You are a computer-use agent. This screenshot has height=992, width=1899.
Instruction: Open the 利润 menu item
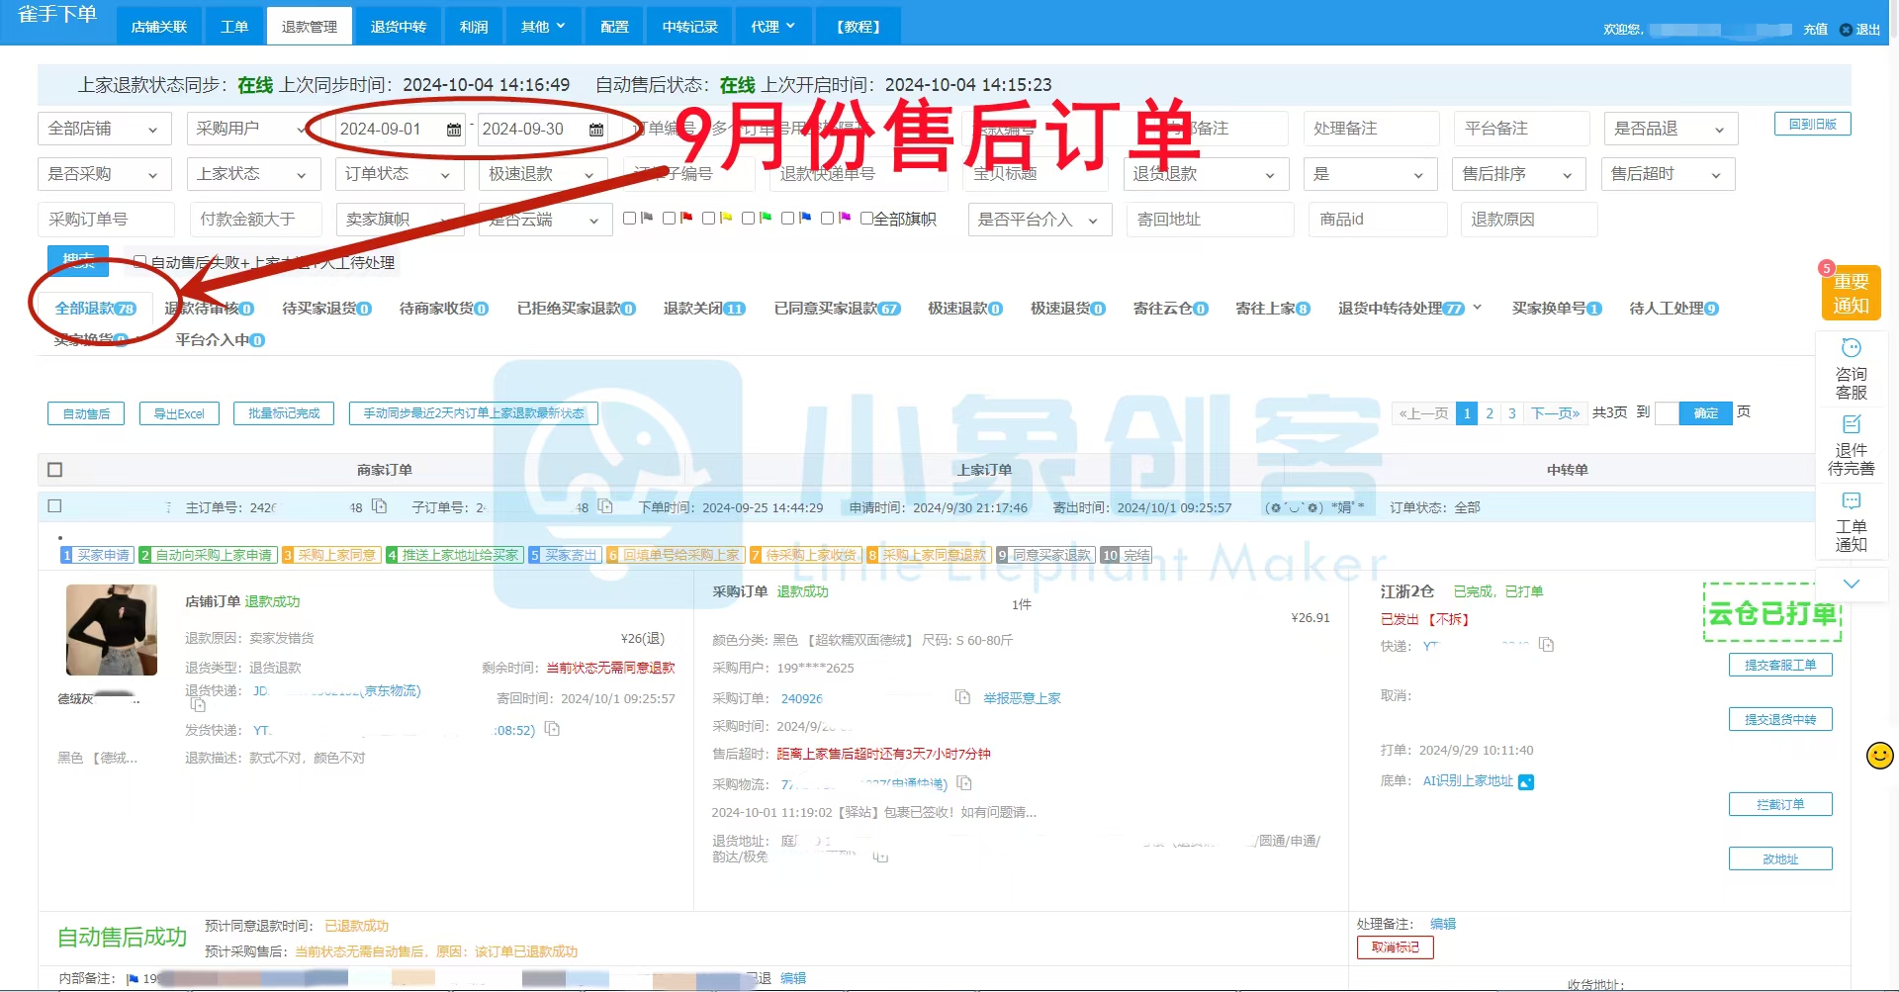point(474,27)
